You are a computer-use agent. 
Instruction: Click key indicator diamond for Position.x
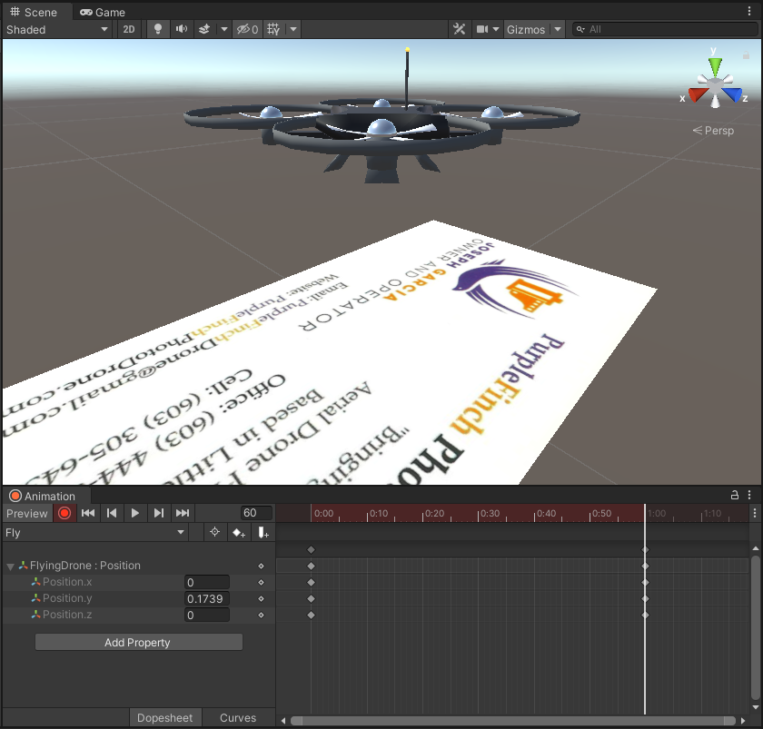pos(262,582)
